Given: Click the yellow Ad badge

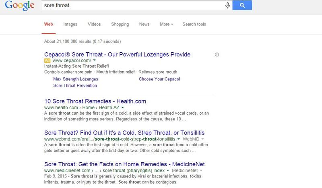Looking at the screenshot, I should tap(47, 61).
